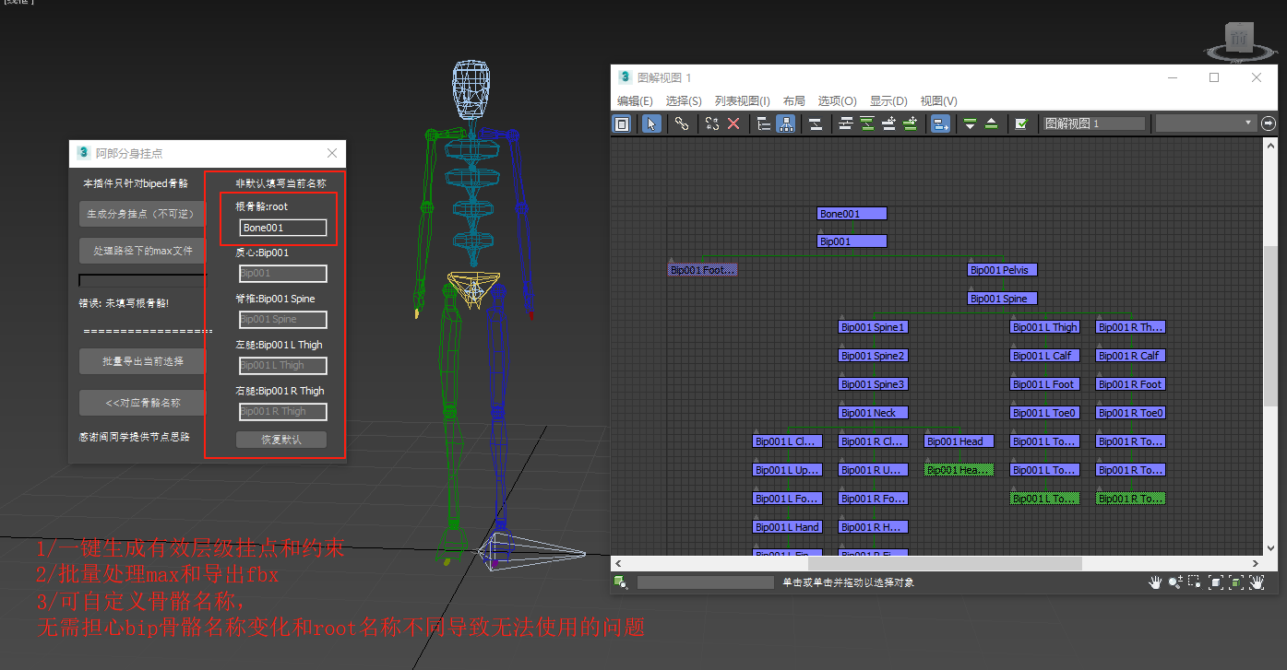Screen dimensions: 1287x670
Task: Click 右腿 field showing Bip001 R Thigh
Action: pos(282,412)
